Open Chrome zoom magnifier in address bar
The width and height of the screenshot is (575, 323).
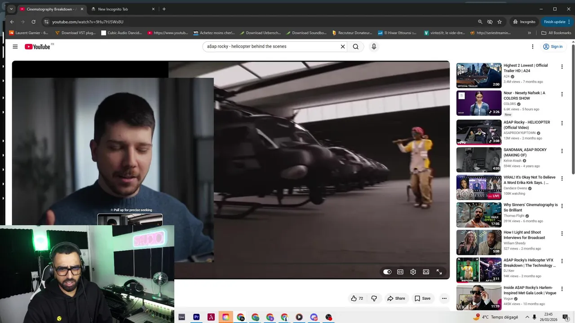[480, 22]
